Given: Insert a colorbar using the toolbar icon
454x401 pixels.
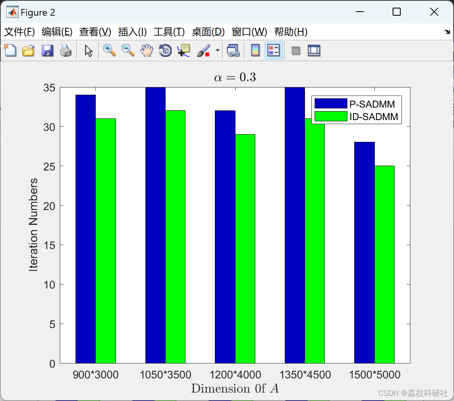Looking at the screenshot, I should tap(255, 50).
